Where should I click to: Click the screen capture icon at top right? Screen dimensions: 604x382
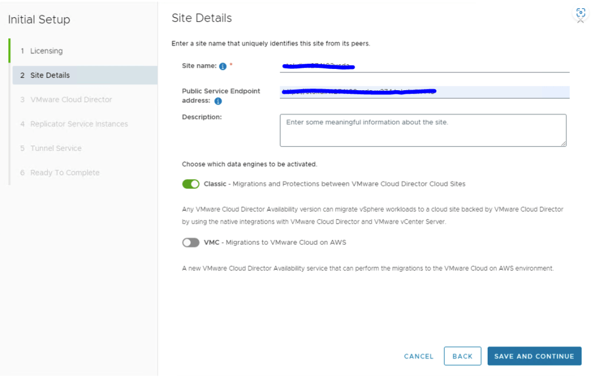coord(580,12)
